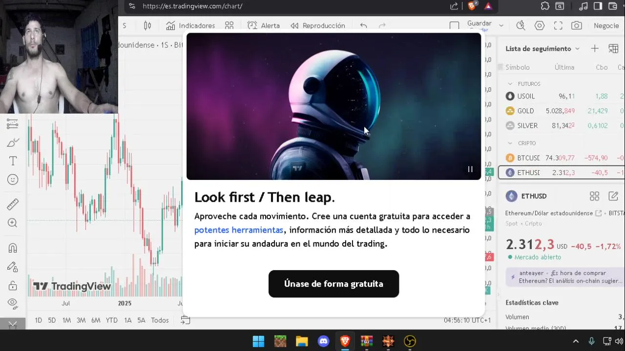Click the Negocie button
Screen dimensions: 625x351
point(606,25)
